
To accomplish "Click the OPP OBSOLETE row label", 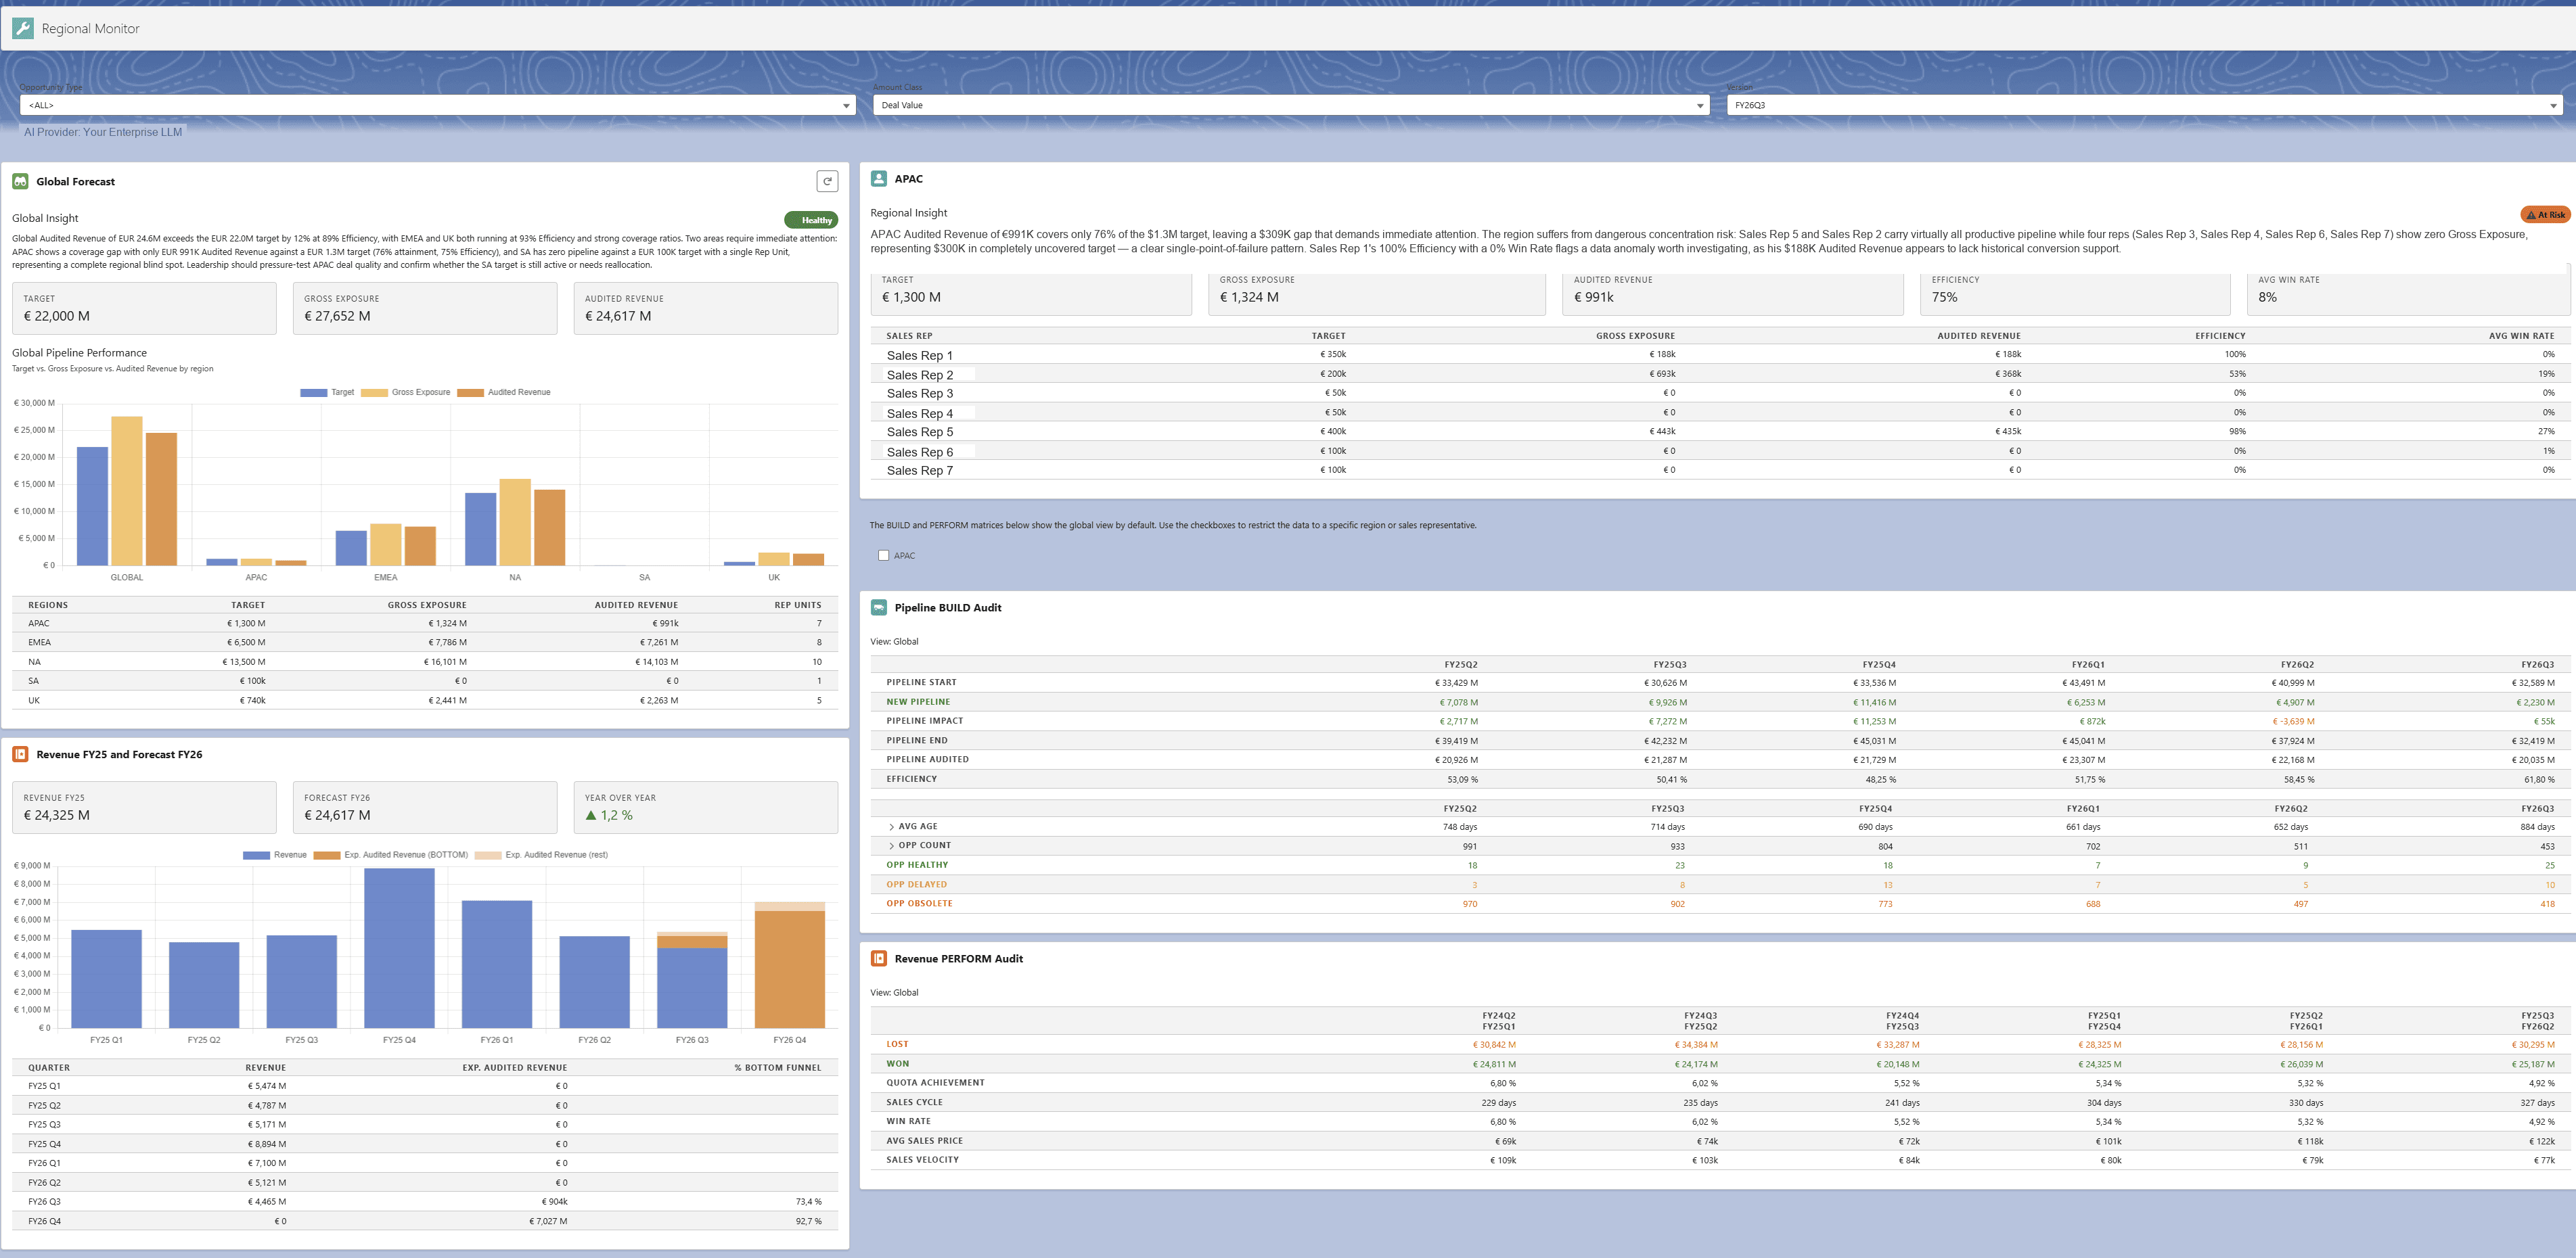I will point(919,904).
